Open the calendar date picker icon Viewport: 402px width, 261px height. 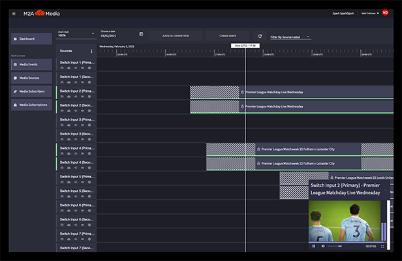point(141,34)
